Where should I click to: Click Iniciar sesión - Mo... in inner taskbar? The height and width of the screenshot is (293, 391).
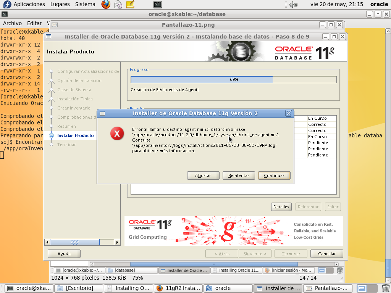pos(289,270)
